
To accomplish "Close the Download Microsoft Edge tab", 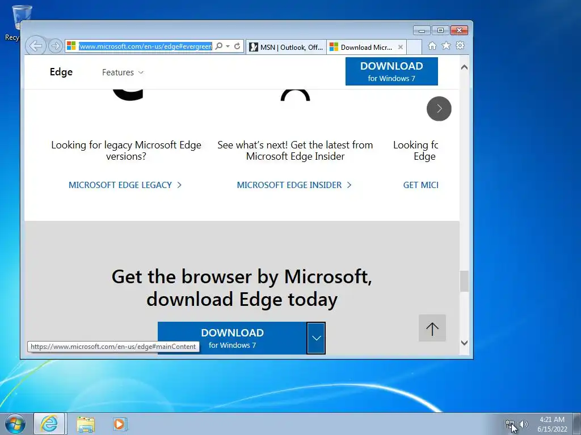I will pos(400,48).
